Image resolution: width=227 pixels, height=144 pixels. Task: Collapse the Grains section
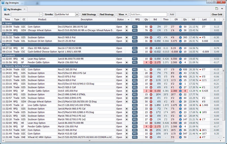(3, 23)
